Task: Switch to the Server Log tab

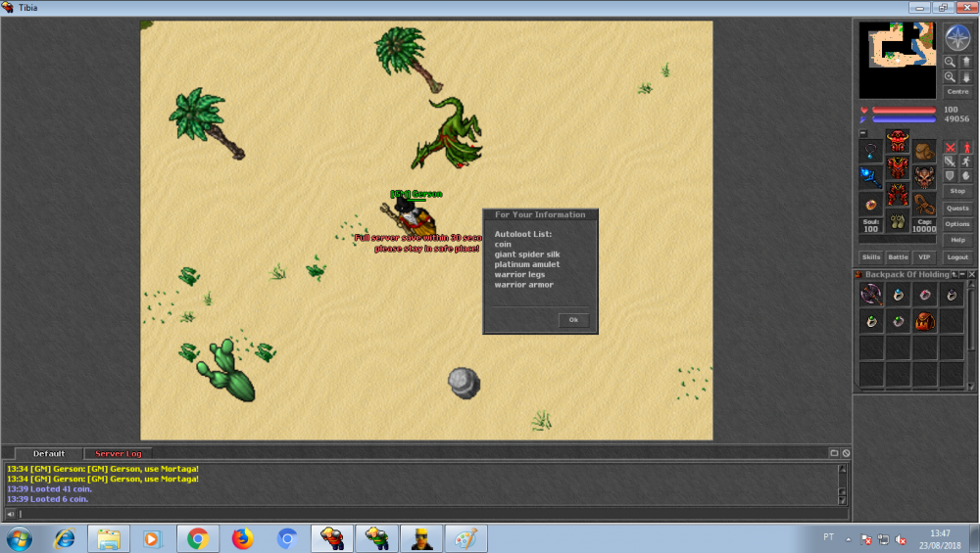Action: (119, 454)
